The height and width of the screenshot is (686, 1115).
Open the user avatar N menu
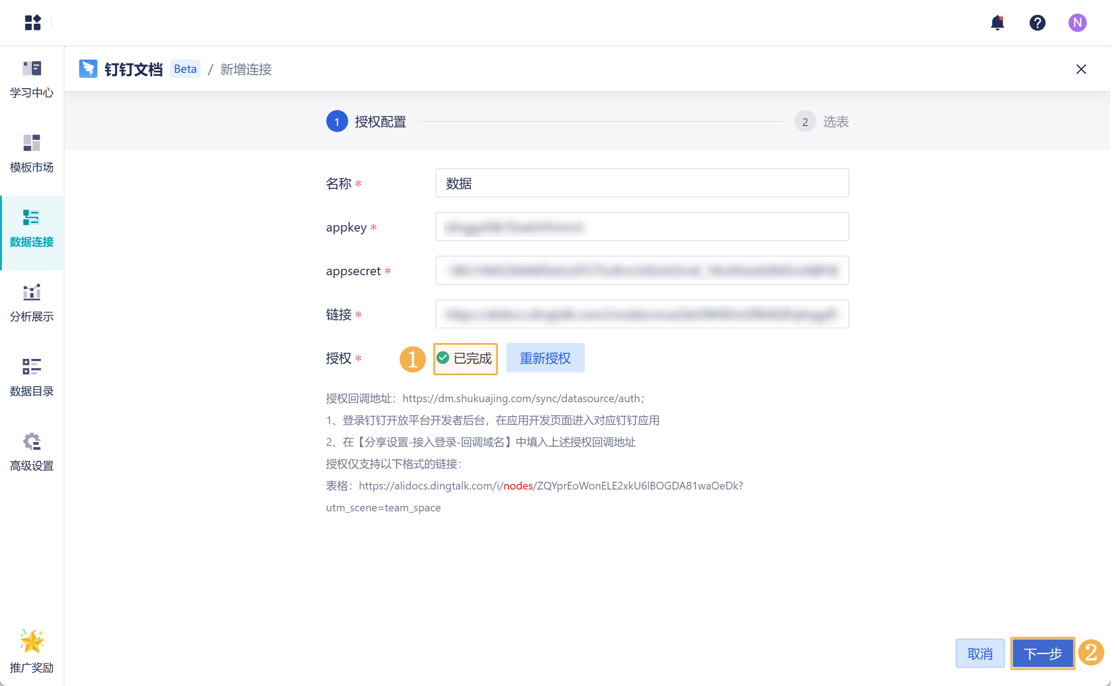click(x=1077, y=22)
